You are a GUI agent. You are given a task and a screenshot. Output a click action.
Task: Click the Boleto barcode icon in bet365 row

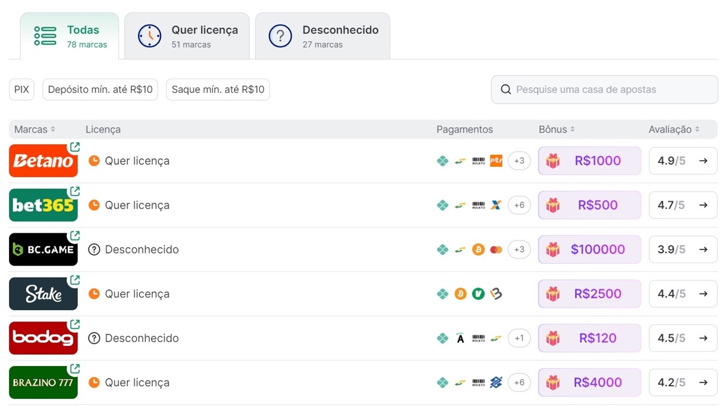[478, 205]
